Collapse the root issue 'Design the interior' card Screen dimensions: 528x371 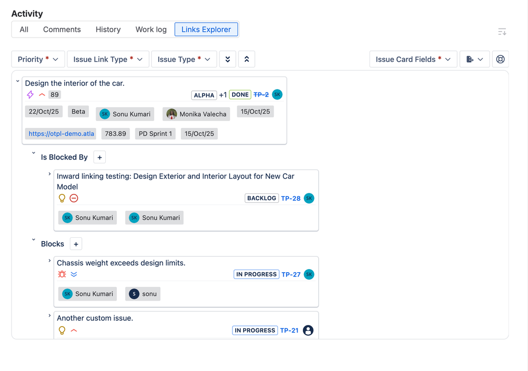tap(17, 81)
